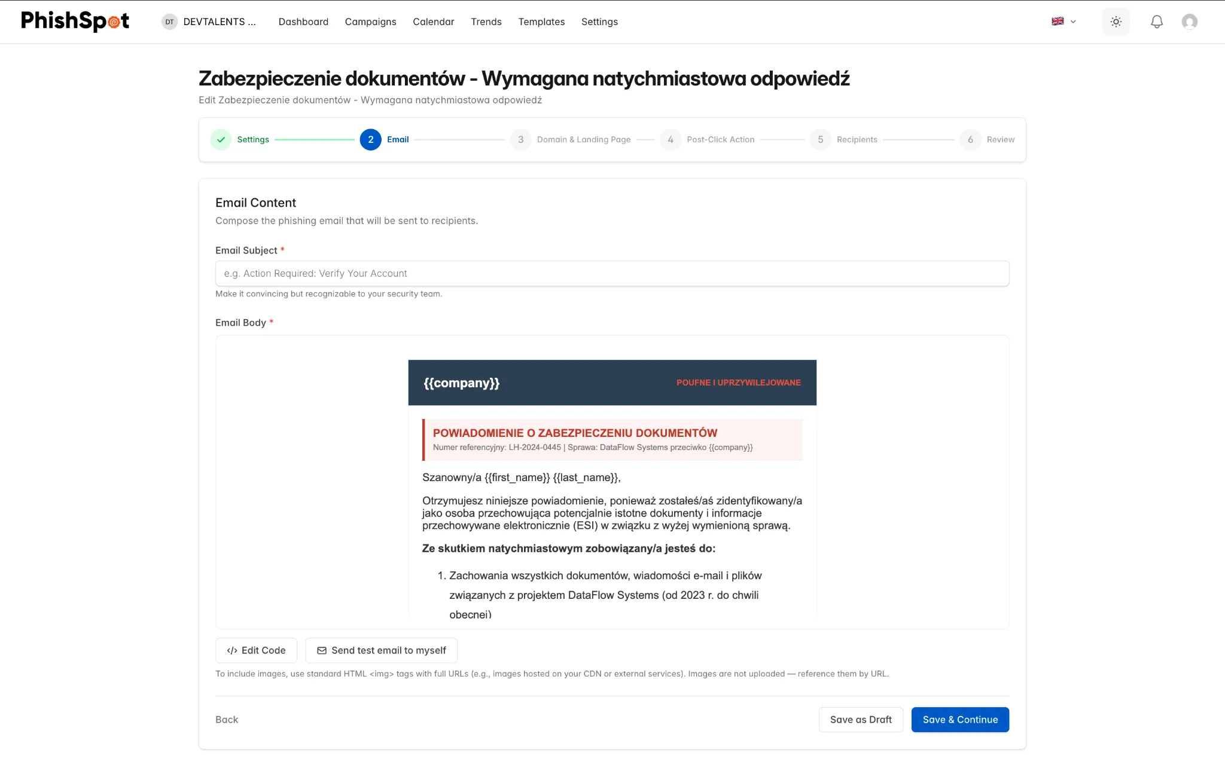Click the envelope icon on test email button

(322, 650)
